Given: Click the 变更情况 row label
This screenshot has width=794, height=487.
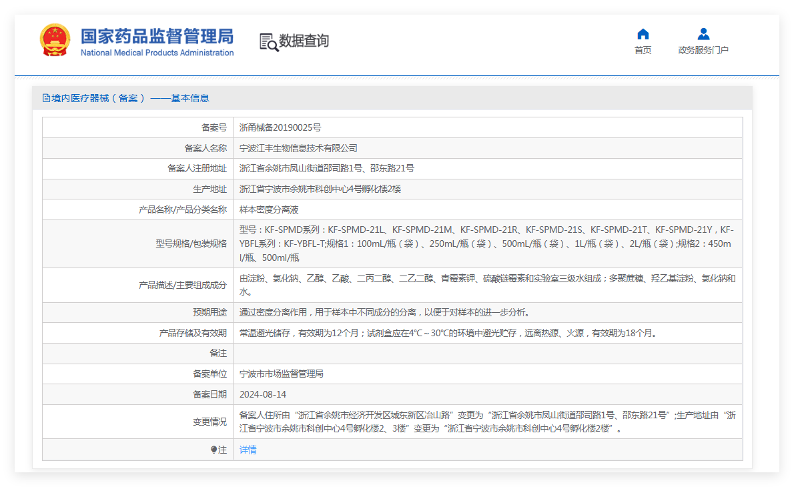Looking at the screenshot, I should pyautogui.click(x=210, y=422).
